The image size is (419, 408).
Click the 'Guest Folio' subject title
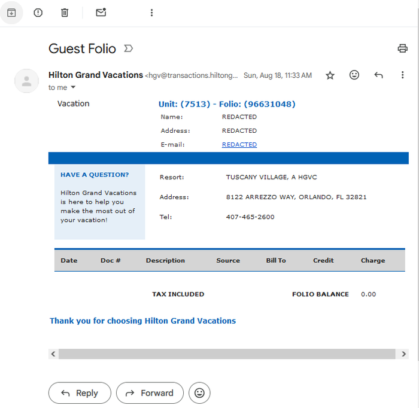tap(82, 48)
